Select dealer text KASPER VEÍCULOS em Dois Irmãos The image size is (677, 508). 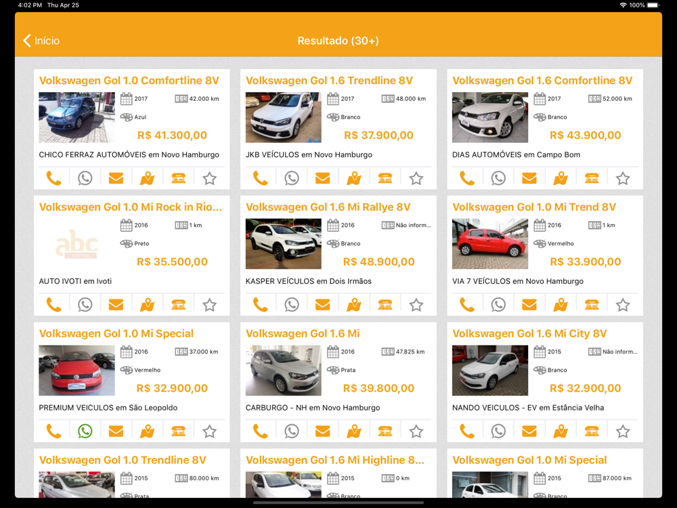(309, 281)
